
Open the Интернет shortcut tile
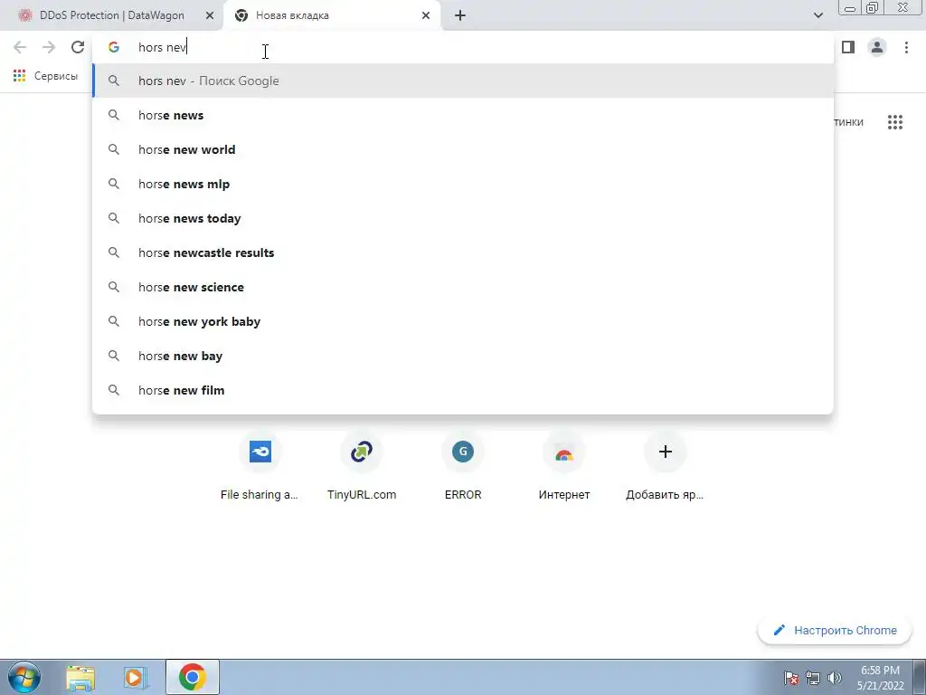[x=564, y=467]
